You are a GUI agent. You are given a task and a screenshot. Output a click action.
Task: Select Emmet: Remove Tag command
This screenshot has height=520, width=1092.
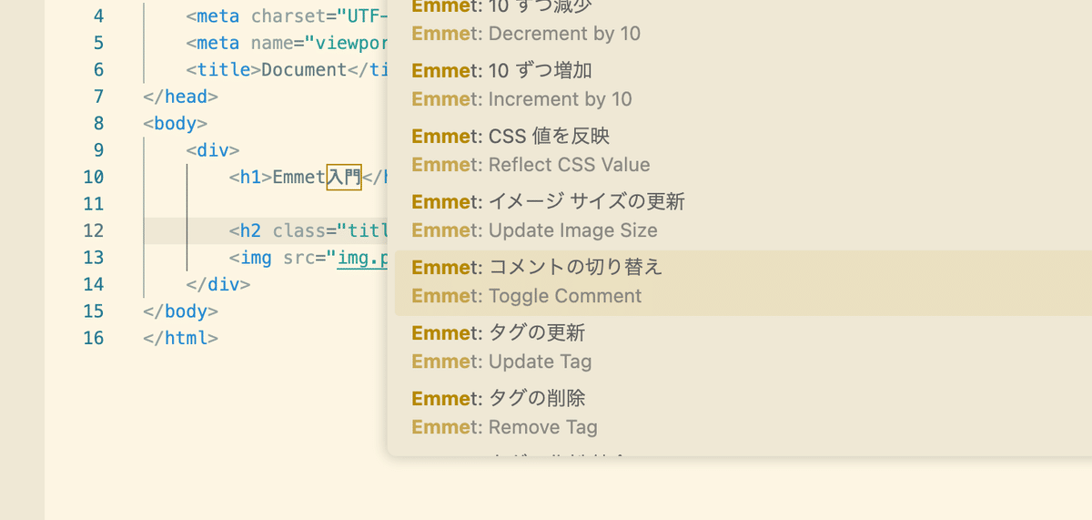(743, 413)
